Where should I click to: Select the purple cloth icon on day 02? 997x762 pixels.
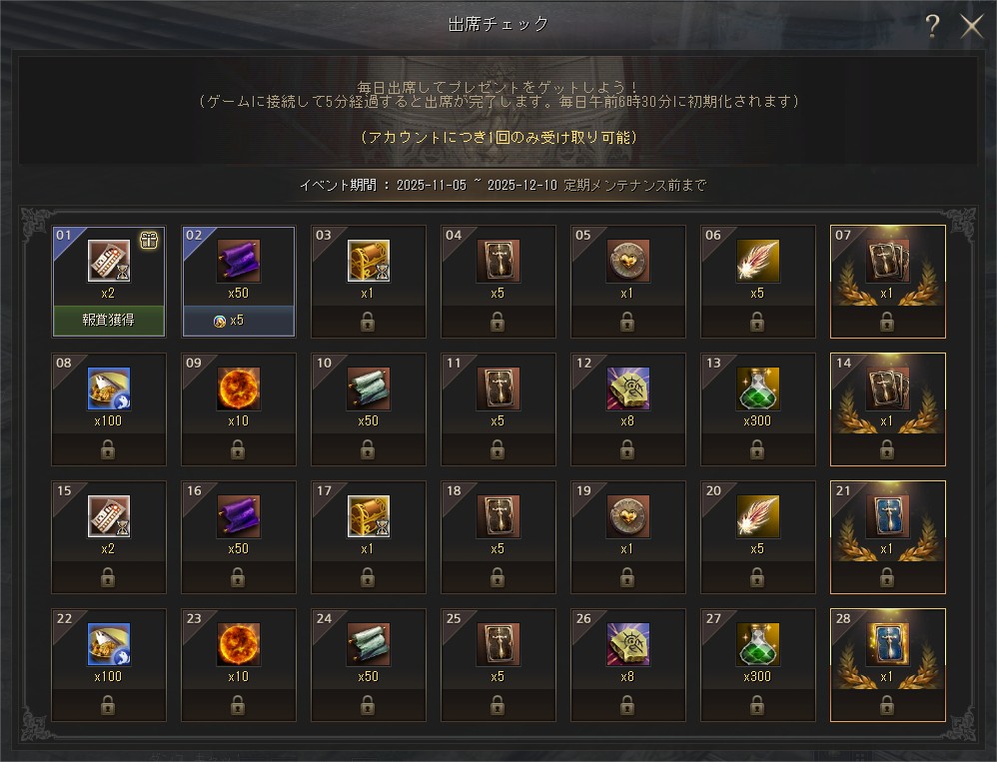(239, 261)
